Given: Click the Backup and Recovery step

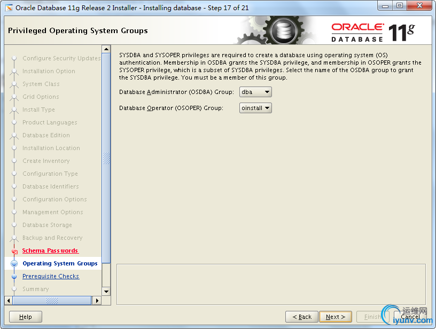Looking at the screenshot, I should 52,238.
